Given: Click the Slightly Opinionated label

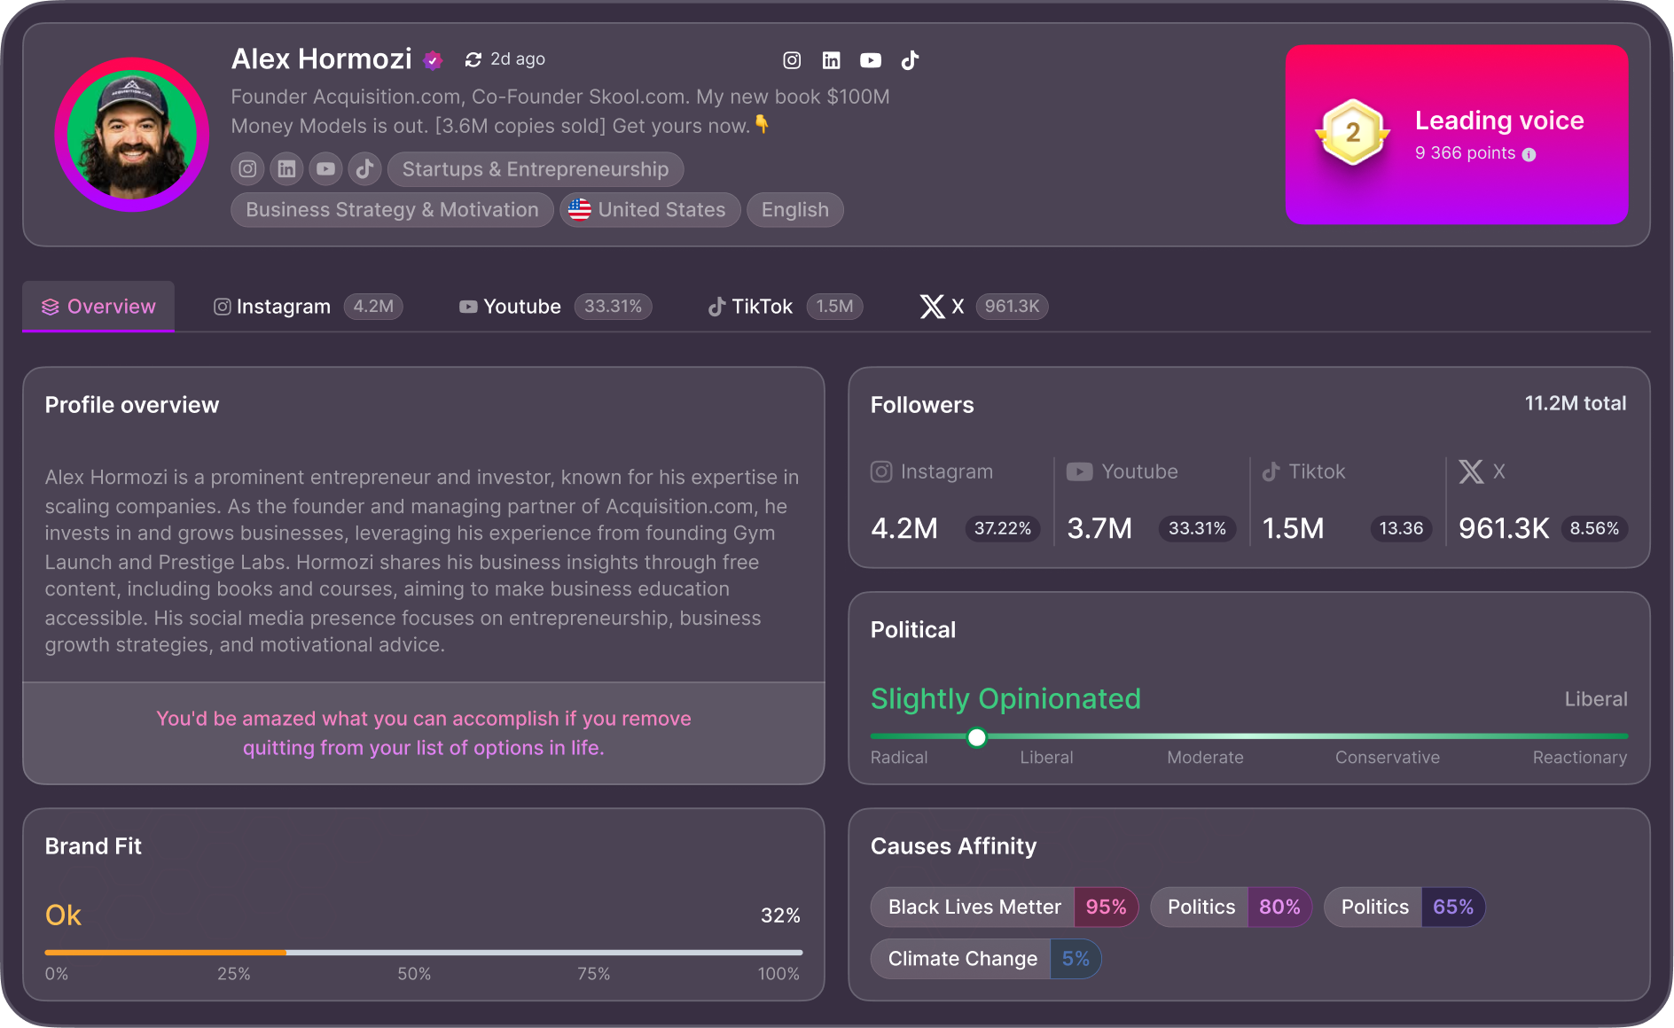Looking at the screenshot, I should coord(1005,699).
